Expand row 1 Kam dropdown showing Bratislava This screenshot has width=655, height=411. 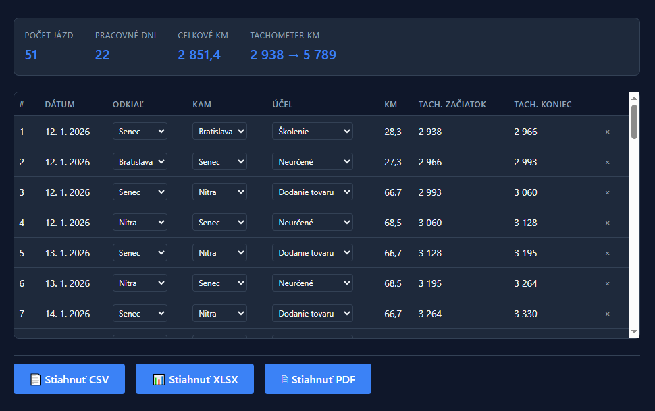tap(219, 132)
